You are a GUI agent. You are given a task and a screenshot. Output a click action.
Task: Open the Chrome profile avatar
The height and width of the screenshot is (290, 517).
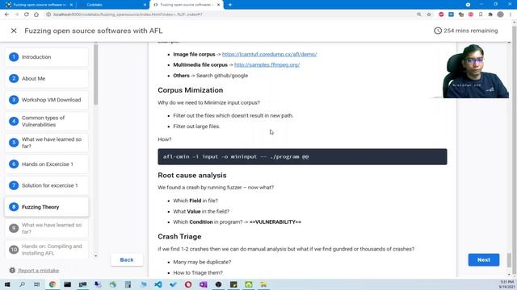pos(500,14)
